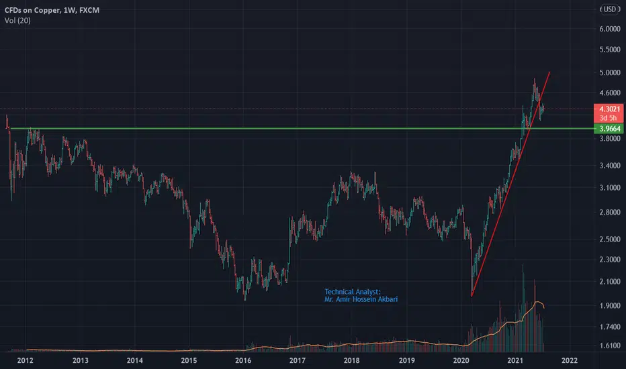Click the 2012 label on time axis
Screen dimensions: 626x369
pos(25,361)
